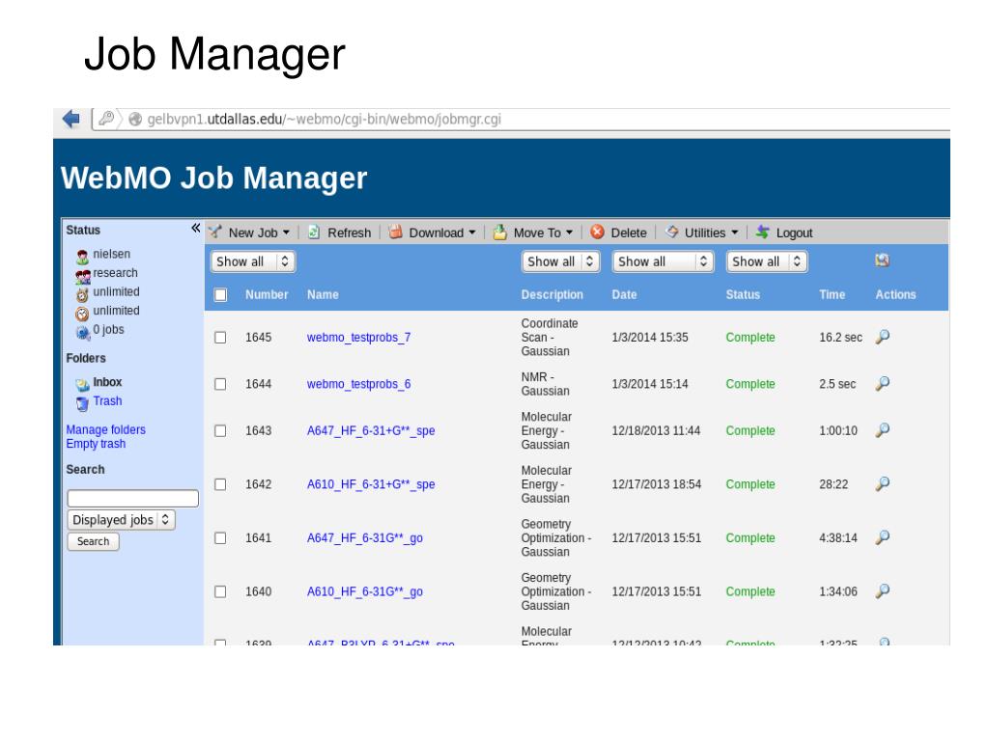Click the Inbox folder icon
The image size is (988, 740).
(82, 385)
